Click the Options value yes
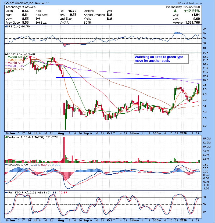215x223 pixels. pyautogui.click(x=109, y=11)
